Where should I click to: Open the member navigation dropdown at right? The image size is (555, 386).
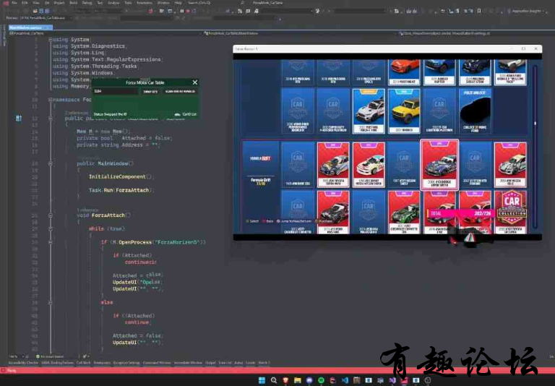pyautogui.click(x=473, y=33)
